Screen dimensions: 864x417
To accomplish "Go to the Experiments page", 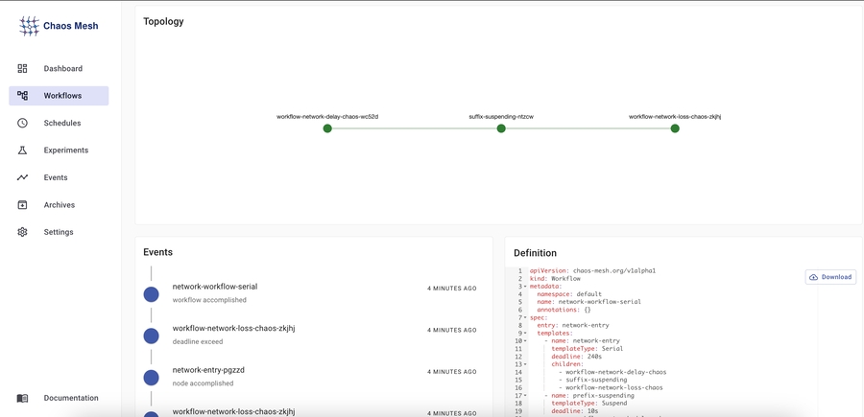I will [65, 151].
